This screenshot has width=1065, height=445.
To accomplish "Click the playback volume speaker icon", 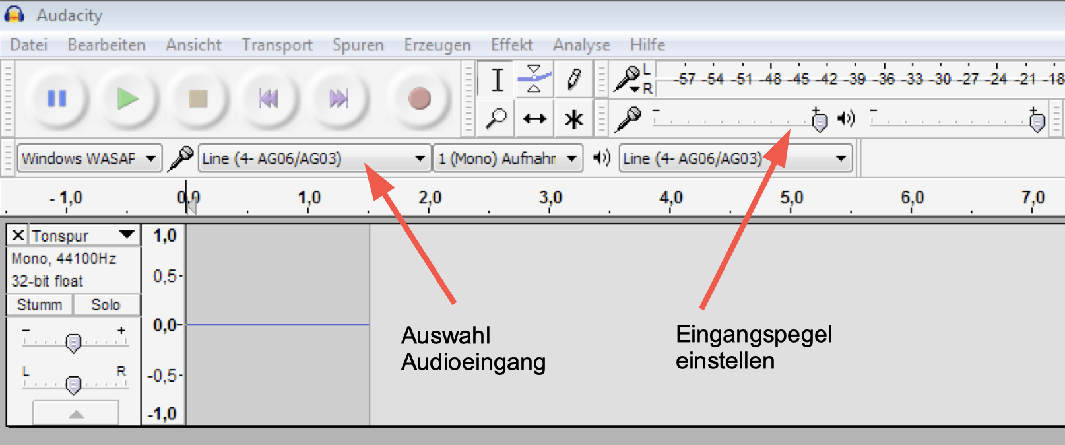I will (846, 119).
